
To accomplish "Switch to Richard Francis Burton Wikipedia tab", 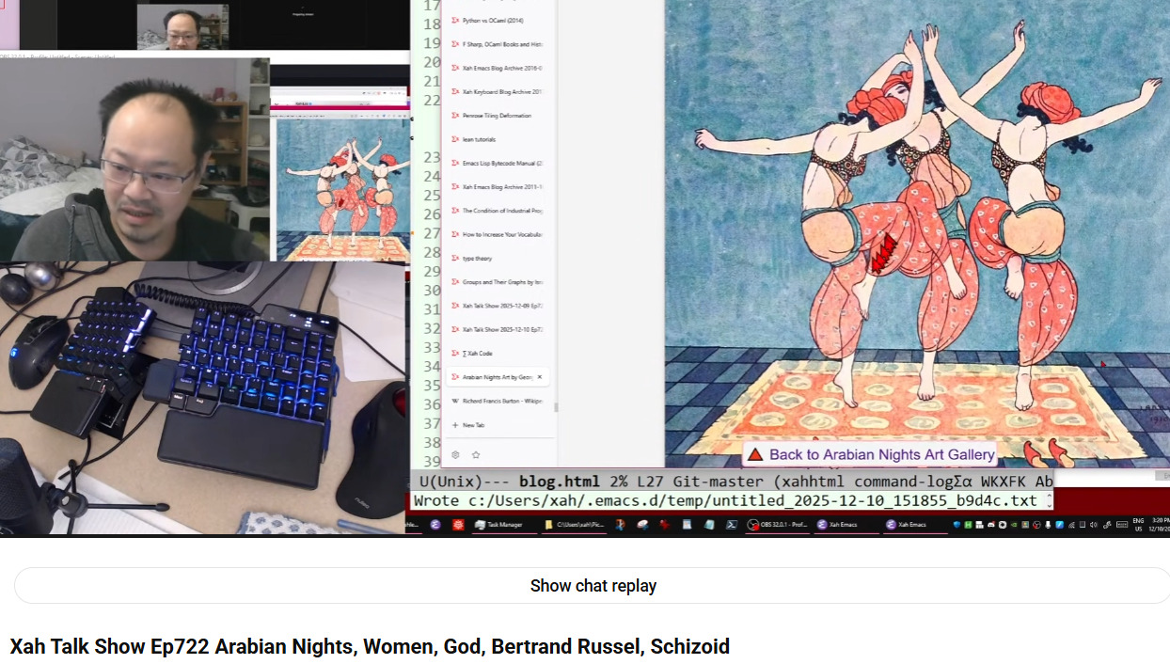I will pos(497,401).
